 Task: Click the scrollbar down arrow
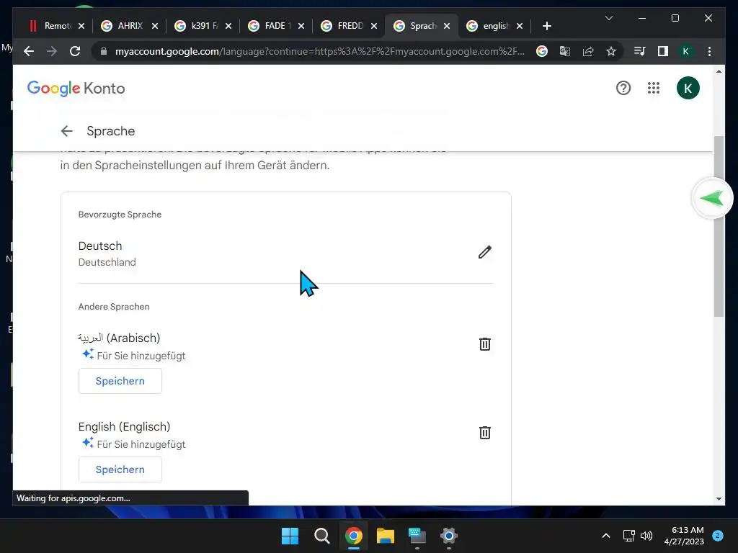[719, 499]
